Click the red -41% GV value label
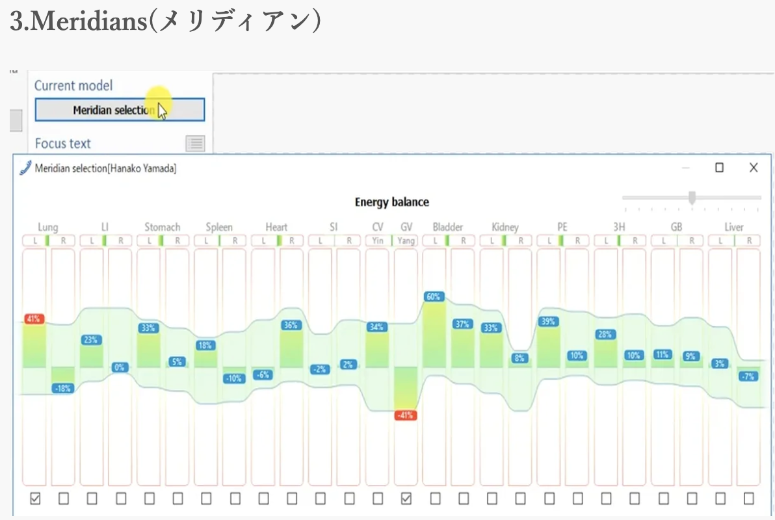 tap(406, 415)
